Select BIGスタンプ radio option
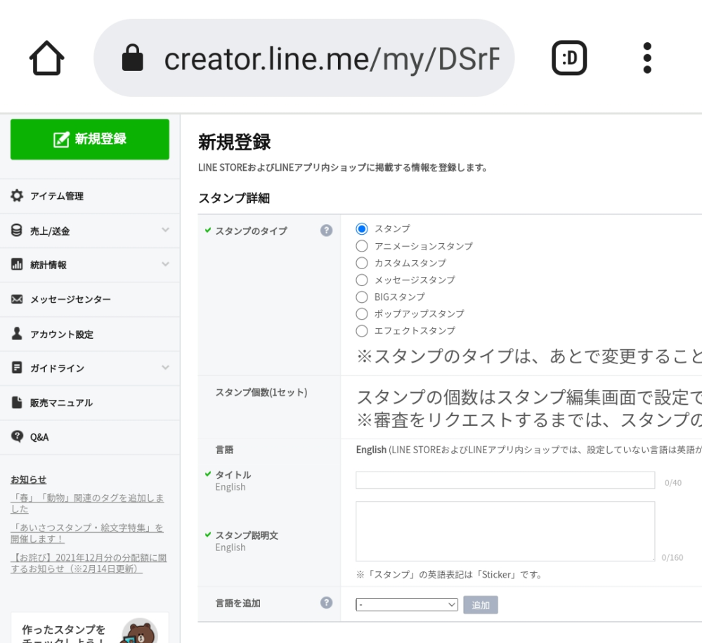This screenshot has height=643, width=702. 362,297
